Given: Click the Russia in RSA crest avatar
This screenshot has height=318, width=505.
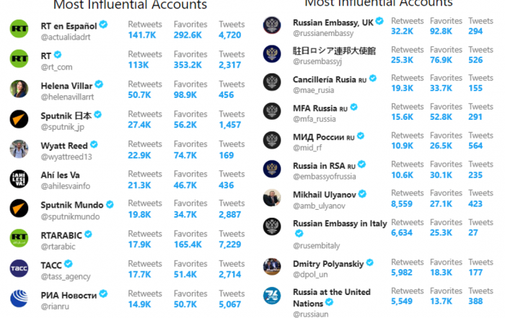Looking at the screenshot, I should pyautogui.click(x=272, y=169).
